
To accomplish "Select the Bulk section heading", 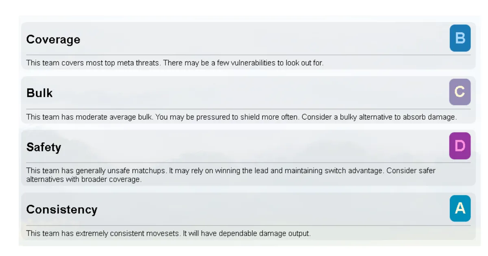I will pos(39,93).
